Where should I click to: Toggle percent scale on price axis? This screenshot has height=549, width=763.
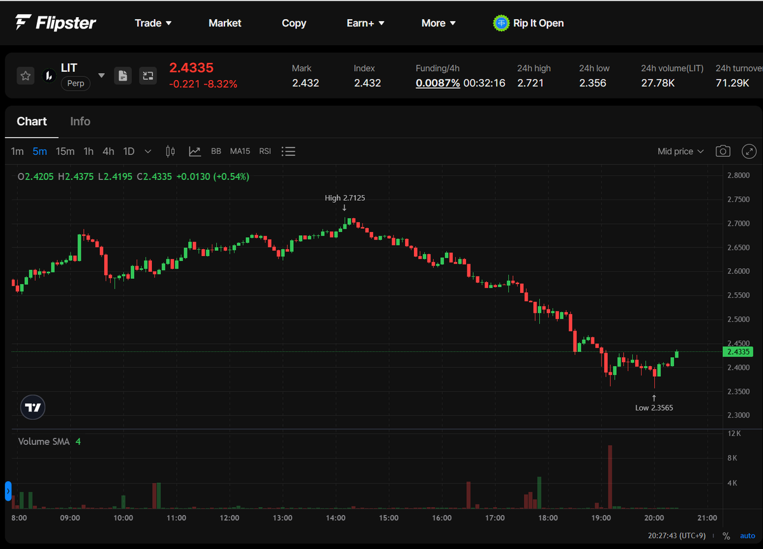[x=726, y=536]
